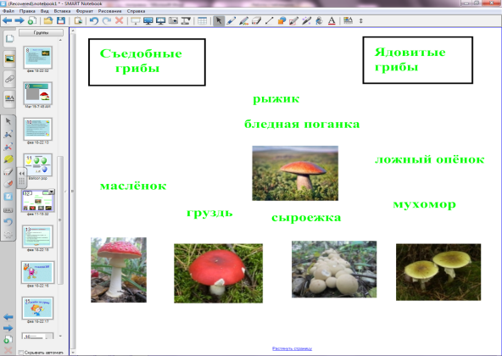Save the notebook with the floppy icon
The width and height of the screenshot is (502, 356).
pyautogui.click(x=61, y=21)
